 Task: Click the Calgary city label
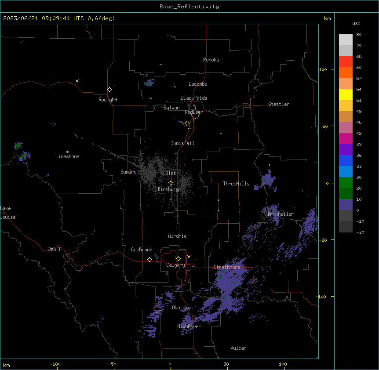coord(175,265)
